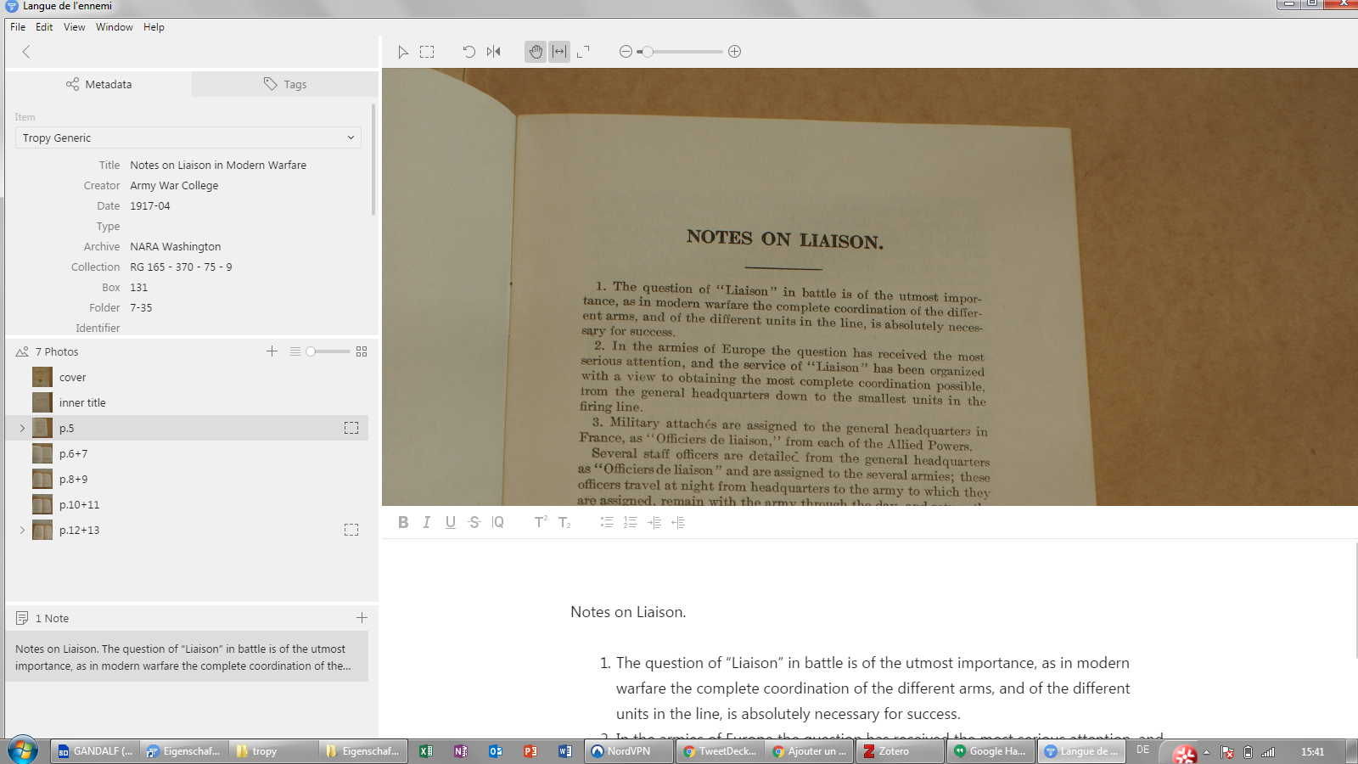
Task: Open Google Hangouts from the taskbar
Action: [x=990, y=751]
